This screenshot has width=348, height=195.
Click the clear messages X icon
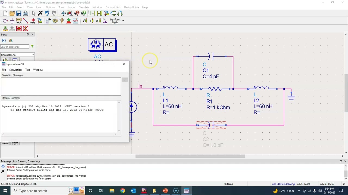(3, 171)
